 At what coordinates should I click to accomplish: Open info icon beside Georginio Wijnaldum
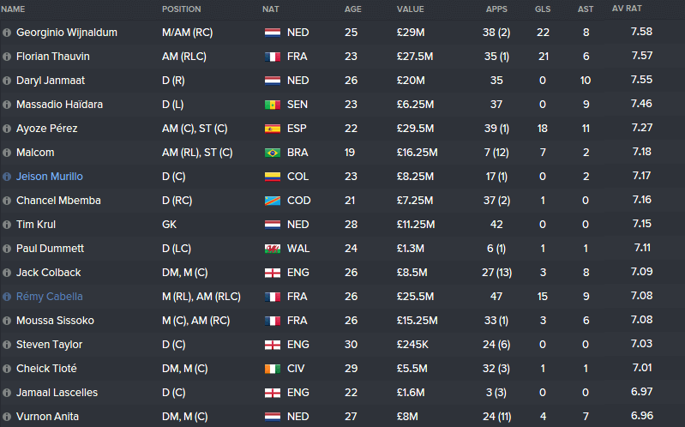(7, 33)
